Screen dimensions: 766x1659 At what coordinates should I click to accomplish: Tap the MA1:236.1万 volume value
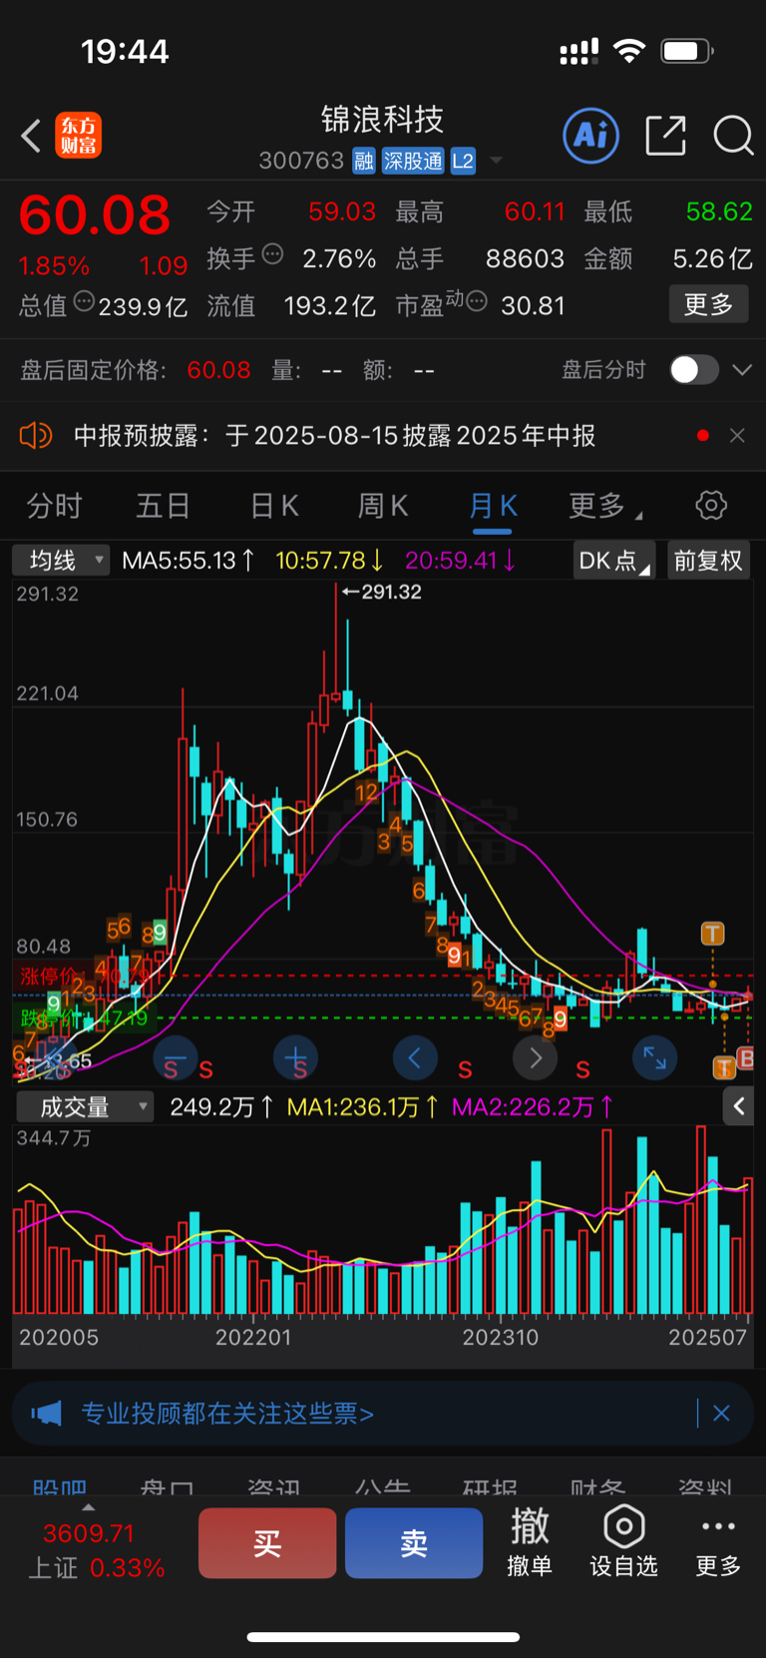[362, 1106]
